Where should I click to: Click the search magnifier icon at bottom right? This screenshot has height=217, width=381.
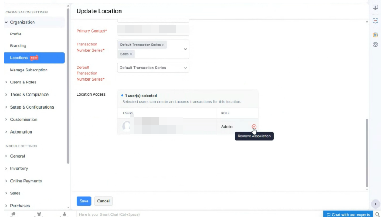[377, 214]
